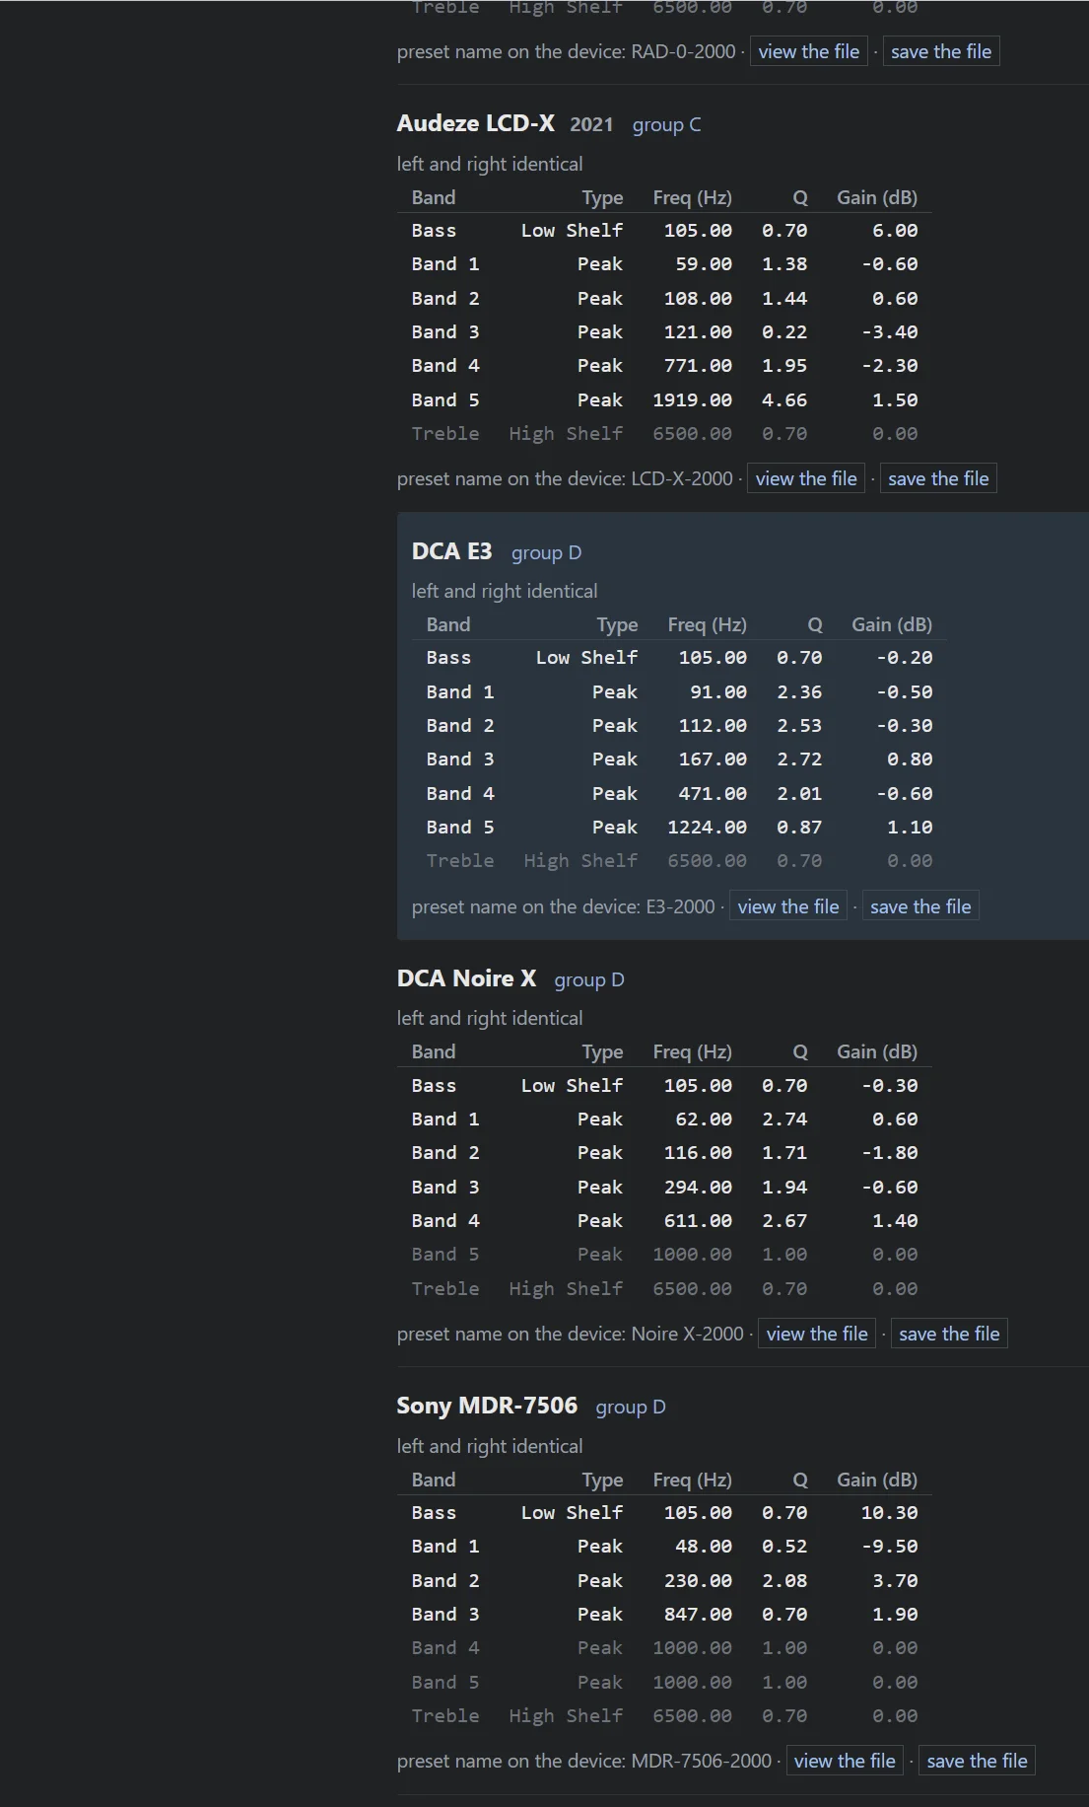Click 'Gain (dB)' column header in Sony MDR-7506 table

(877, 1480)
